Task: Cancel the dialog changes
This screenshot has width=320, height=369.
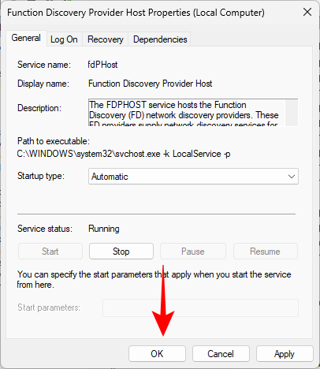Action: 221,354
